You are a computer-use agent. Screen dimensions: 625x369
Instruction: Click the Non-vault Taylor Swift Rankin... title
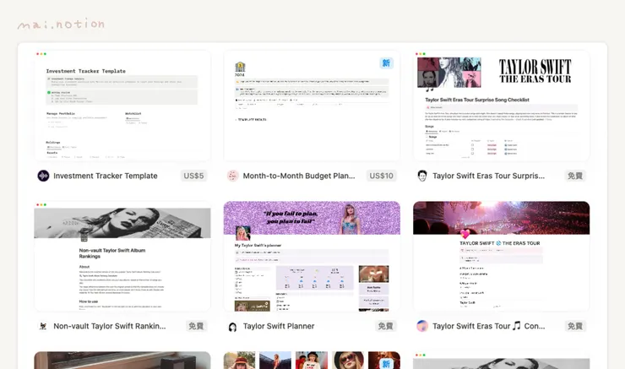pos(110,326)
